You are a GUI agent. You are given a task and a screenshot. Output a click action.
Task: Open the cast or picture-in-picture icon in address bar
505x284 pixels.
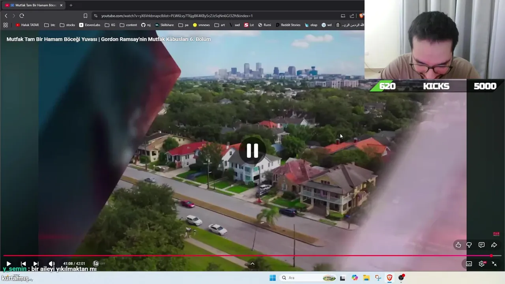(343, 16)
